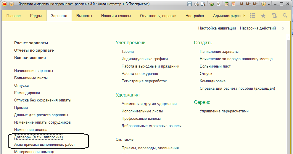Switch to the Выплаты section
The height and width of the screenshot is (154, 293).
(x=84, y=16)
